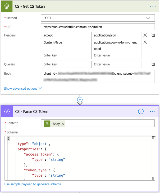
Task: Open the ellipsis menu for CS - Get CS Token
Action: [x=153, y=6]
